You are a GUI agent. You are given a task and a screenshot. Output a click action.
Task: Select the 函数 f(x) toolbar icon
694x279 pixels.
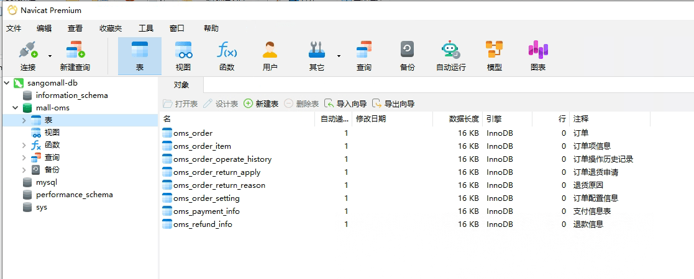pyautogui.click(x=227, y=56)
